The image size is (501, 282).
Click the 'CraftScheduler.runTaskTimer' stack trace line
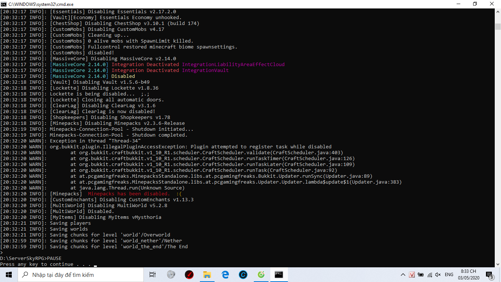click(178, 158)
